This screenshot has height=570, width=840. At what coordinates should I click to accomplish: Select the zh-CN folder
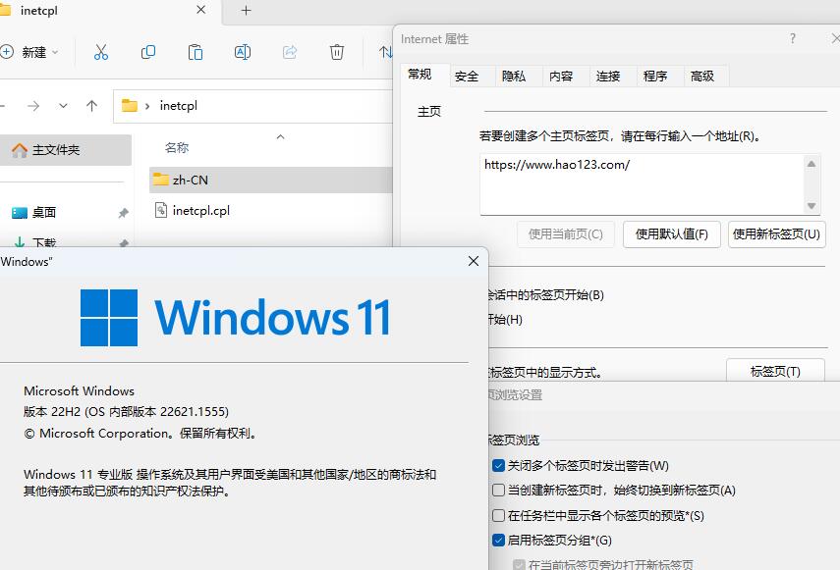point(270,180)
